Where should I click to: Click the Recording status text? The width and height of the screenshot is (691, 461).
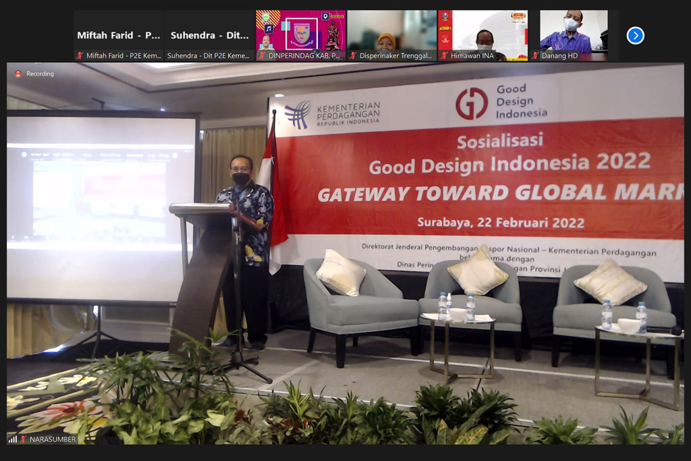[40, 74]
